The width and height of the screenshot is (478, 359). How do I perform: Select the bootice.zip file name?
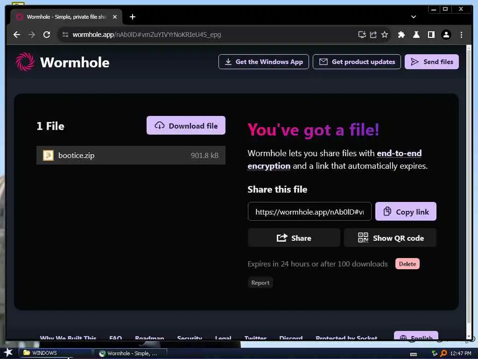[x=76, y=155]
